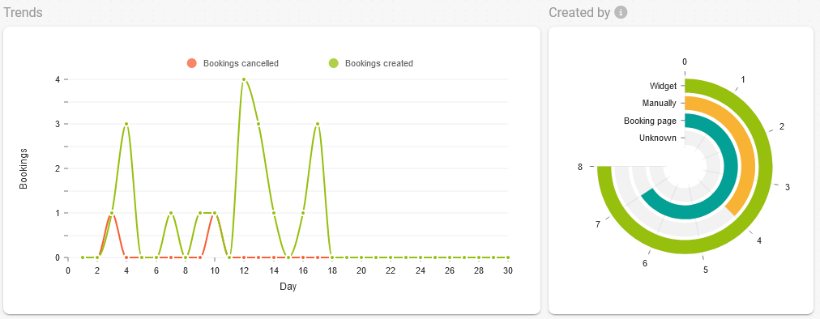The image size is (820, 319).
Task: Select the day 17 peak data point
Action: tap(318, 124)
